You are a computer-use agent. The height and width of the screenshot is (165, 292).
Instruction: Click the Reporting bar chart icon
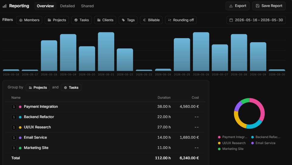[x=5, y=6]
